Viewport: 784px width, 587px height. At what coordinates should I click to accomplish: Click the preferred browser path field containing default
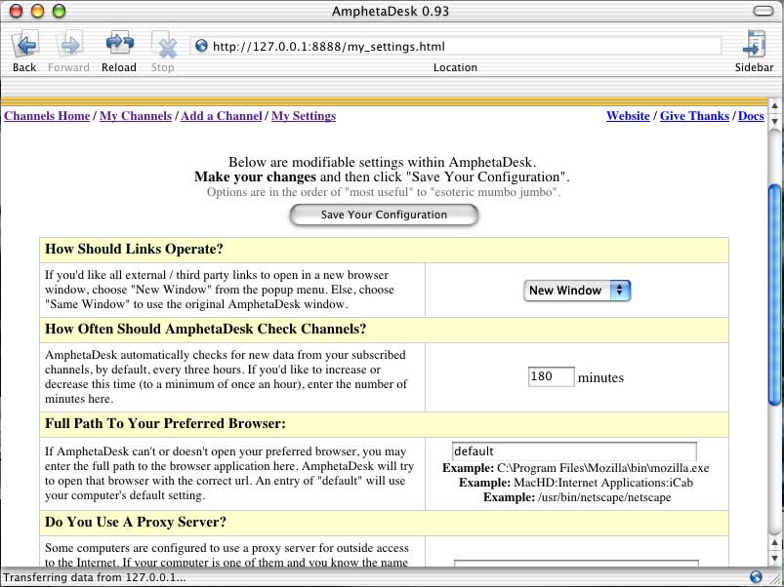pos(574,451)
